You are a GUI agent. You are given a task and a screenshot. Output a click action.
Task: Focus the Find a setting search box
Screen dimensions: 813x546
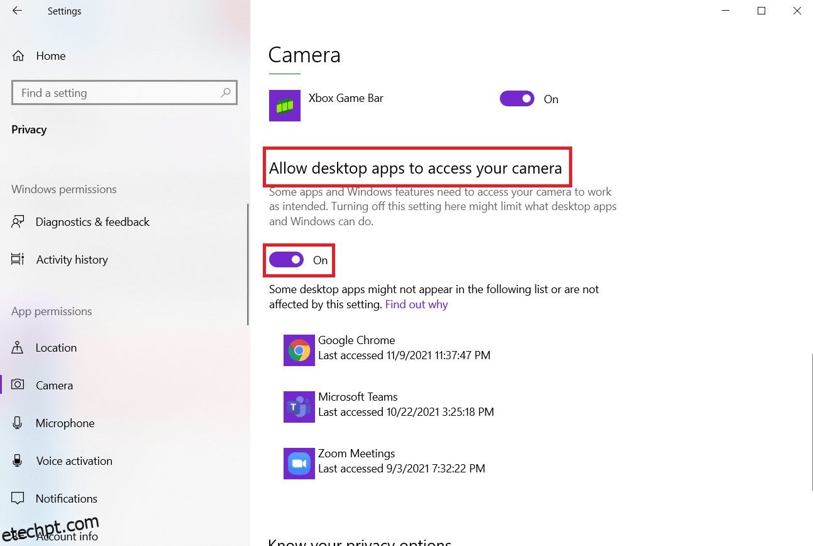point(124,93)
